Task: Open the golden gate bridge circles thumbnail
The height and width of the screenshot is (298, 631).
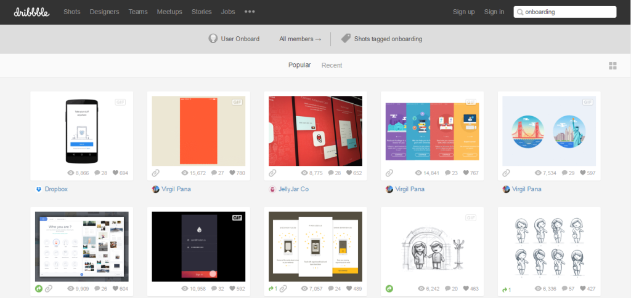Action: [x=549, y=131]
